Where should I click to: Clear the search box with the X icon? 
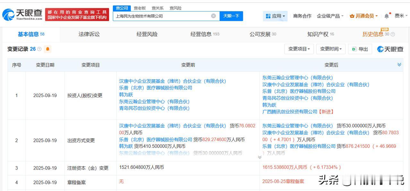click(213, 16)
